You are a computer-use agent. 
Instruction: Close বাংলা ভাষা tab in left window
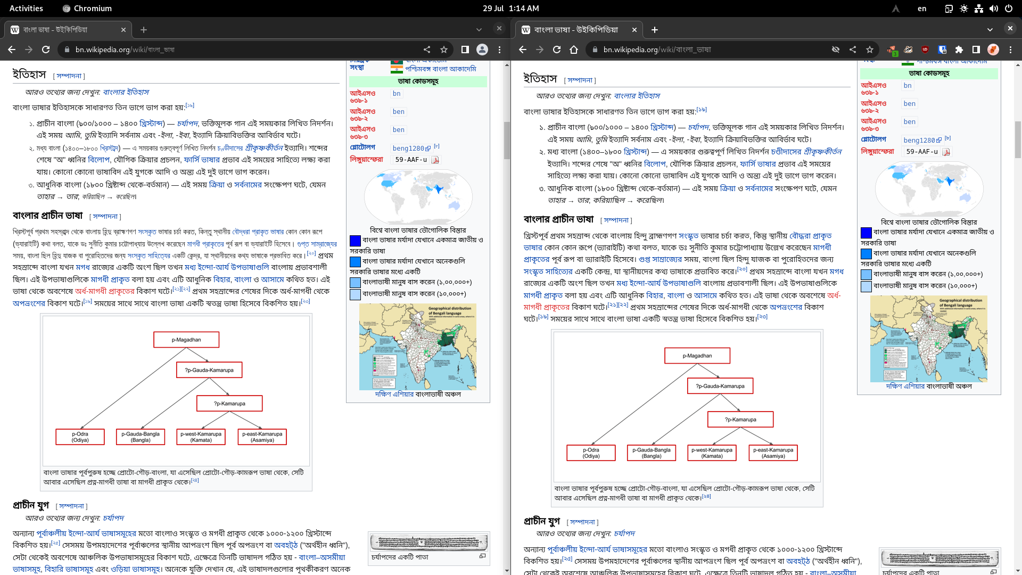(x=123, y=30)
